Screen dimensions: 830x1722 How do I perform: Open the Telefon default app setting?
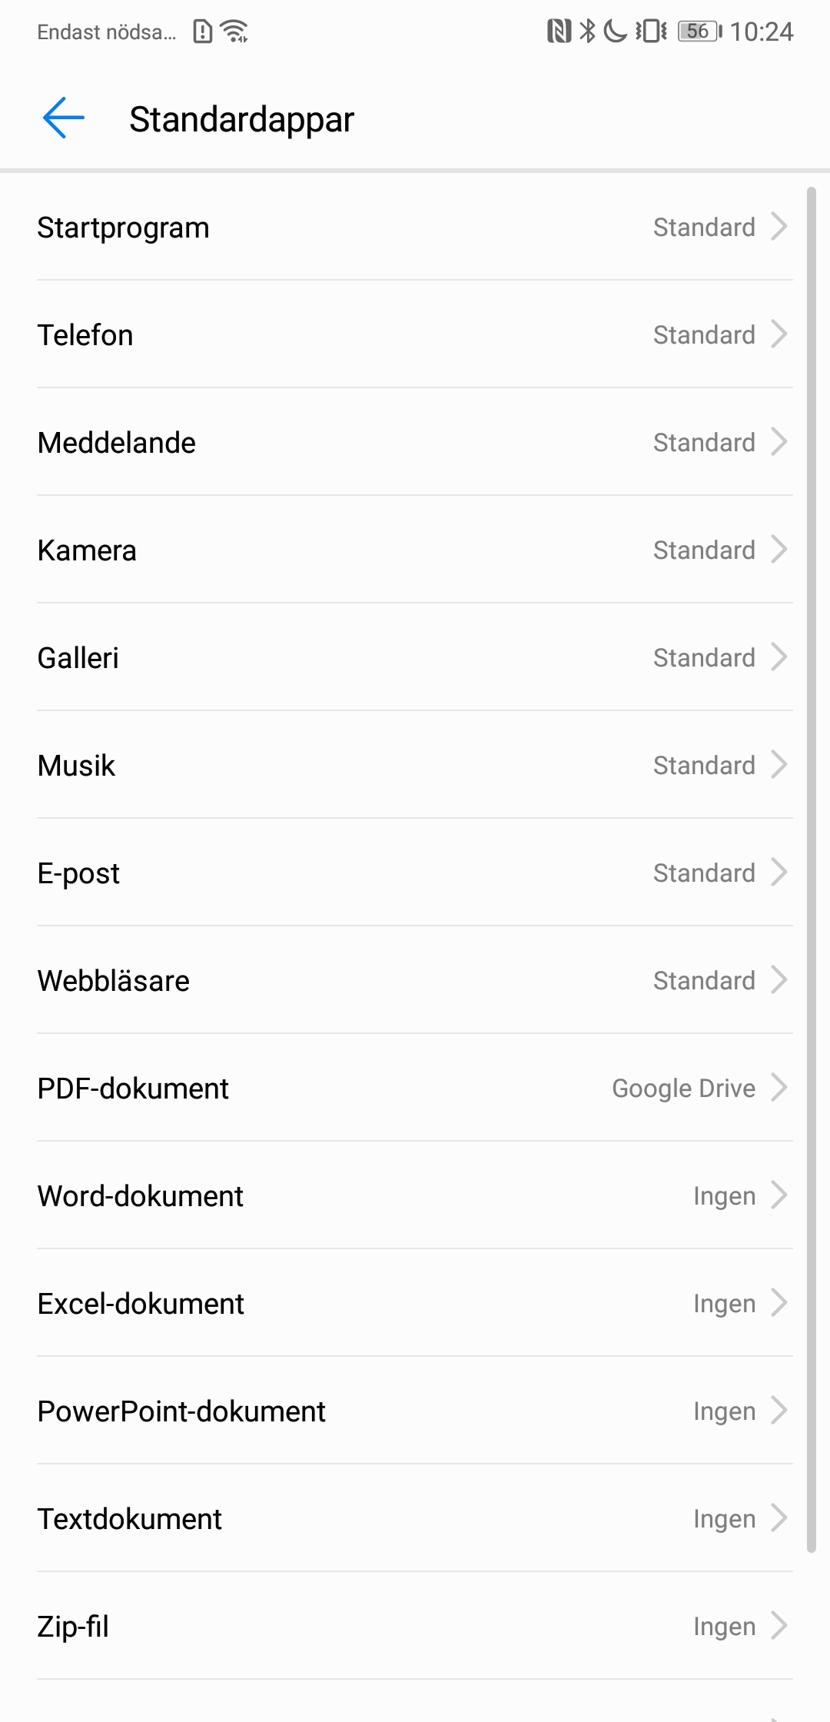tap(415, 335)
